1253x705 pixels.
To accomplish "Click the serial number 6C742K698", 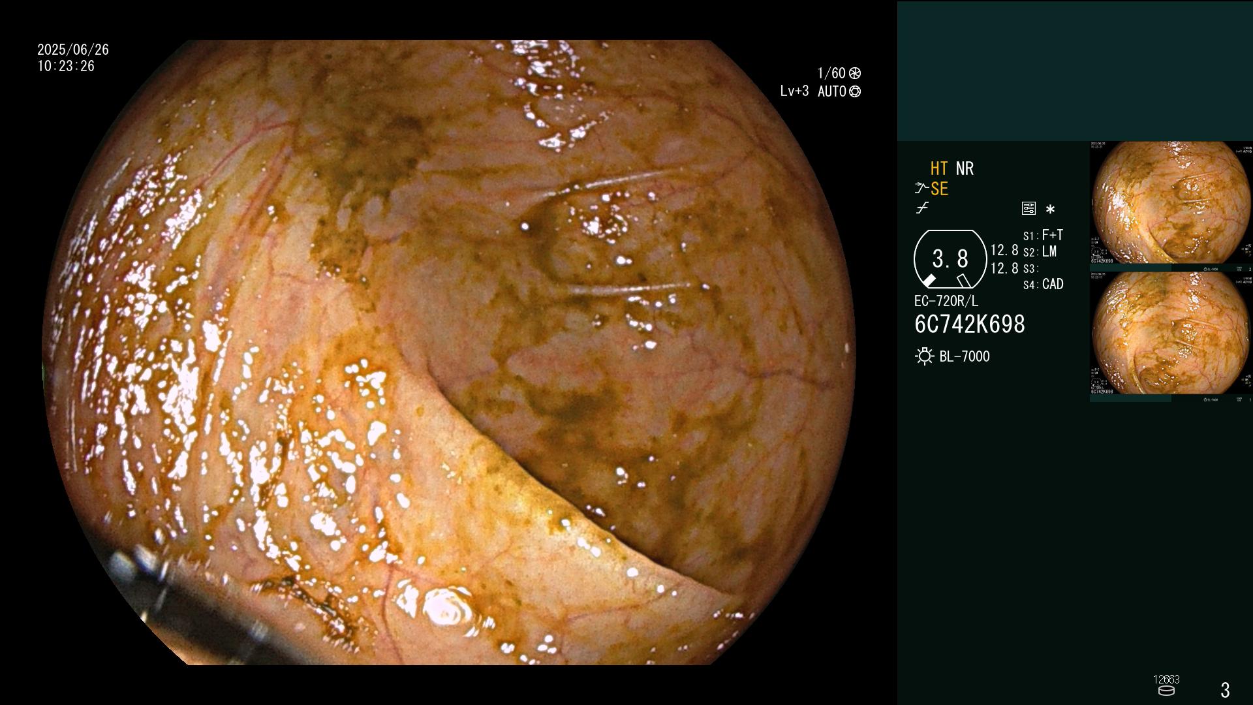I will pos(970,324).
